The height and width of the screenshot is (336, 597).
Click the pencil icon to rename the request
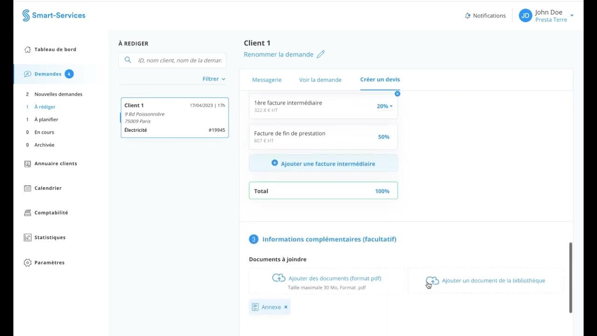[x=320, y=55]
